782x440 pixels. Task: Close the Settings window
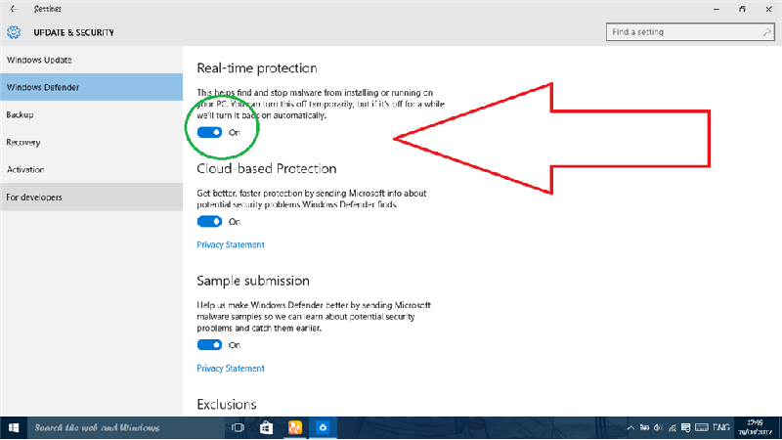click(768, 9)
